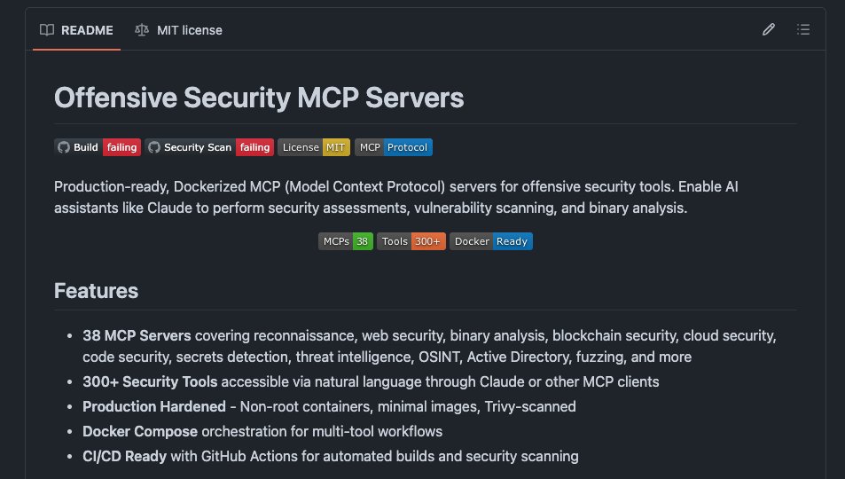Click the Offensive Security MCP Servers heading
The image size is (845, 479).
(x=259, y=98)
